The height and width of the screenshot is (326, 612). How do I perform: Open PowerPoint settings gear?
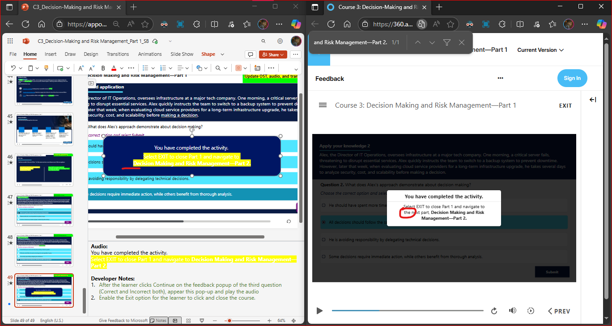(x=280, y=41)
